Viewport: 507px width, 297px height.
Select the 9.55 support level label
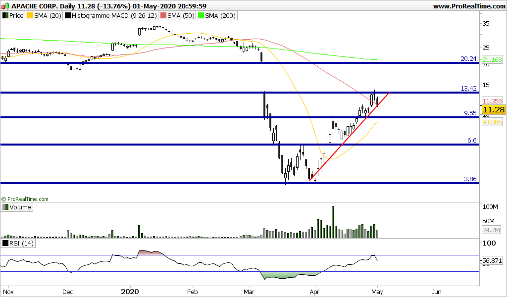pos(470,113)
